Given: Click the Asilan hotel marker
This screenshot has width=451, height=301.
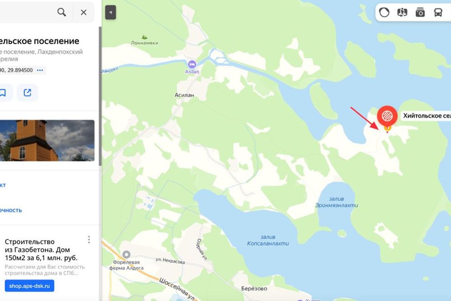Looking at the screenshot, I should (192, 64).
